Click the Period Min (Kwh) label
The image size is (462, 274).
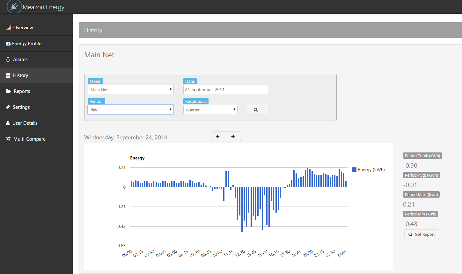[x=421, y=214]
